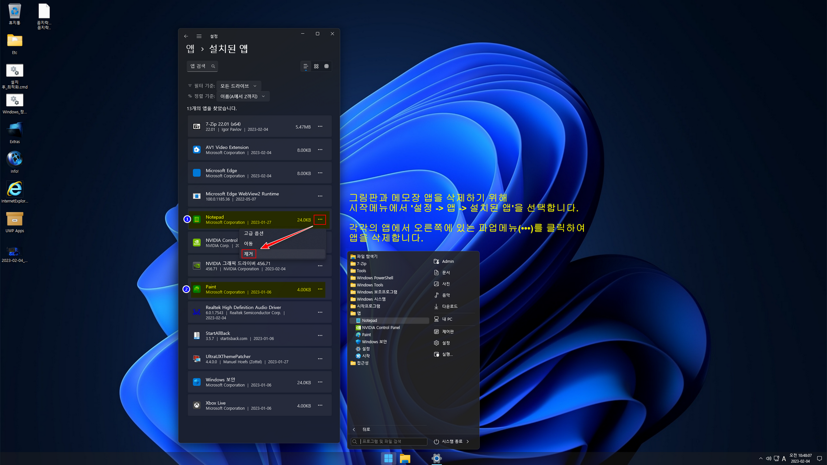The width and height of the screenshot is (827, 465).
Task: Open Windows 보안 from Start menu list
Action: [x=371, y=342]
